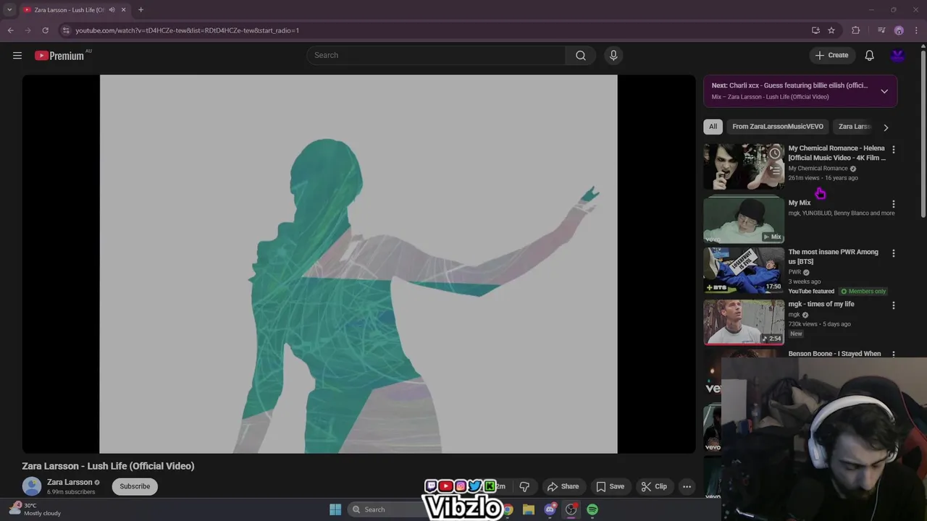
Task: Go back with the browser back arrow
Action: 10,30
